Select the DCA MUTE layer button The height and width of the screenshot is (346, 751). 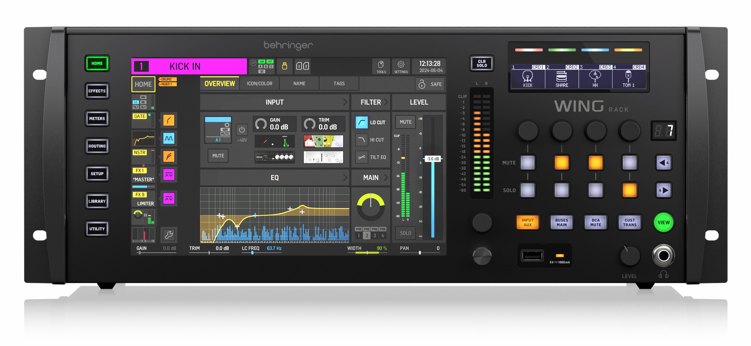pyautogui.click(x=595, y=222)
